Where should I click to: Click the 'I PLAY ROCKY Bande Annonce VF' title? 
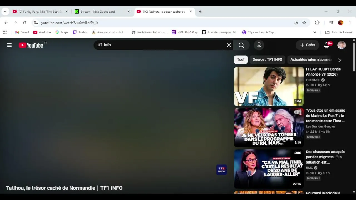[x=323, y=72]
